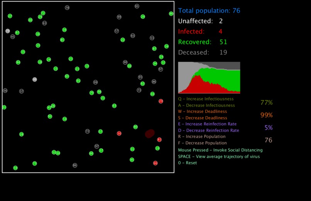Screen dimensions: 311x201
Task: Select the green recovered circle 65
Action: pyautogui.click(x=67, y=76)
